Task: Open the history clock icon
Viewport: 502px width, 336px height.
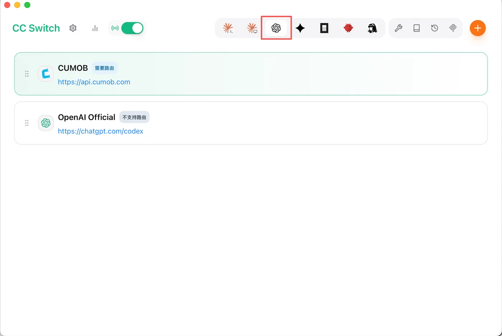Action: pos(435,28)
